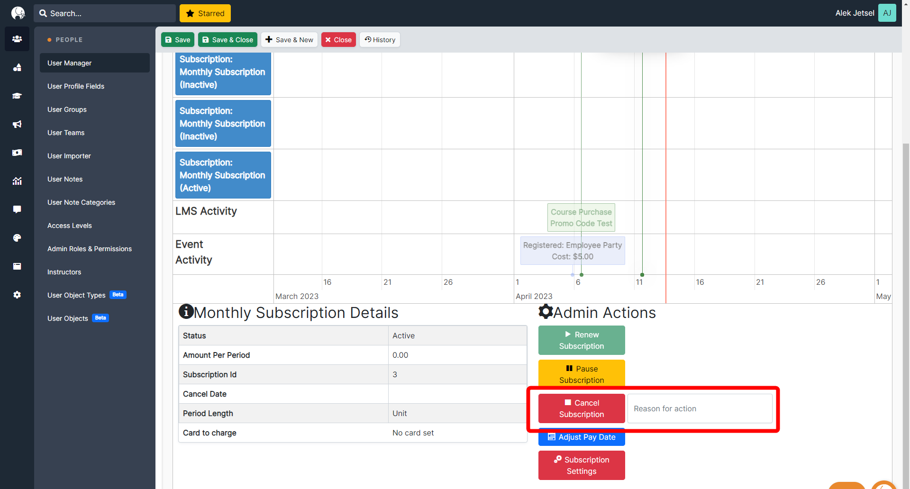Click the red Close button
The width and height of the screenshot is (910, 489).
point(338,40)
